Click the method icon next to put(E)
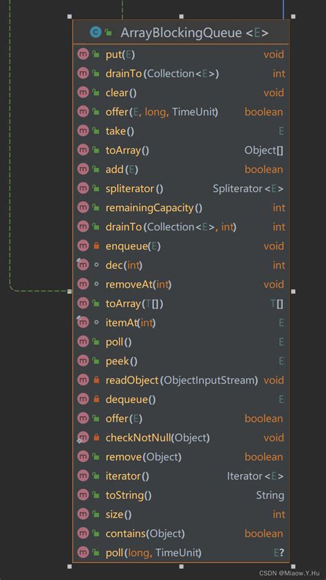The image size is (326, 580). 83,54
